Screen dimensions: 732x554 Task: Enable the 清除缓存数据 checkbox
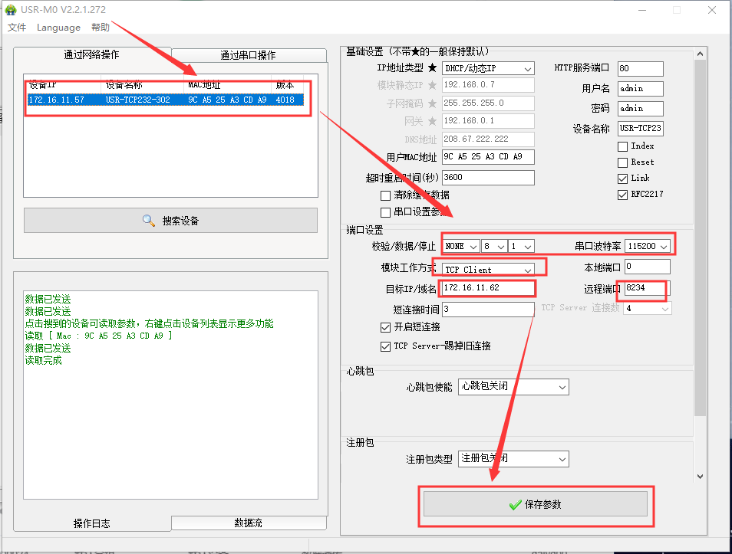(386, 195)
